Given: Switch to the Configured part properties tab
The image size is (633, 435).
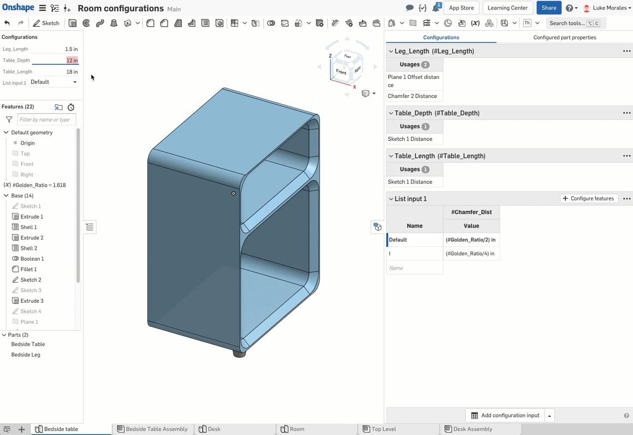Looking at the screenshot, I should pyautogui.click(x=564, y=37).
